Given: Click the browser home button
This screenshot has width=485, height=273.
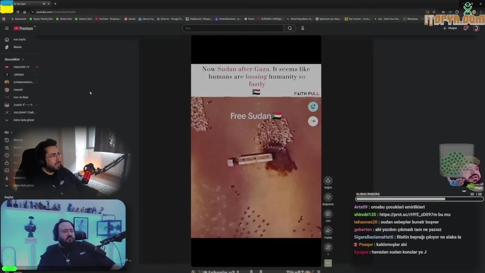Looking at the screenshot, I should 25,12.
